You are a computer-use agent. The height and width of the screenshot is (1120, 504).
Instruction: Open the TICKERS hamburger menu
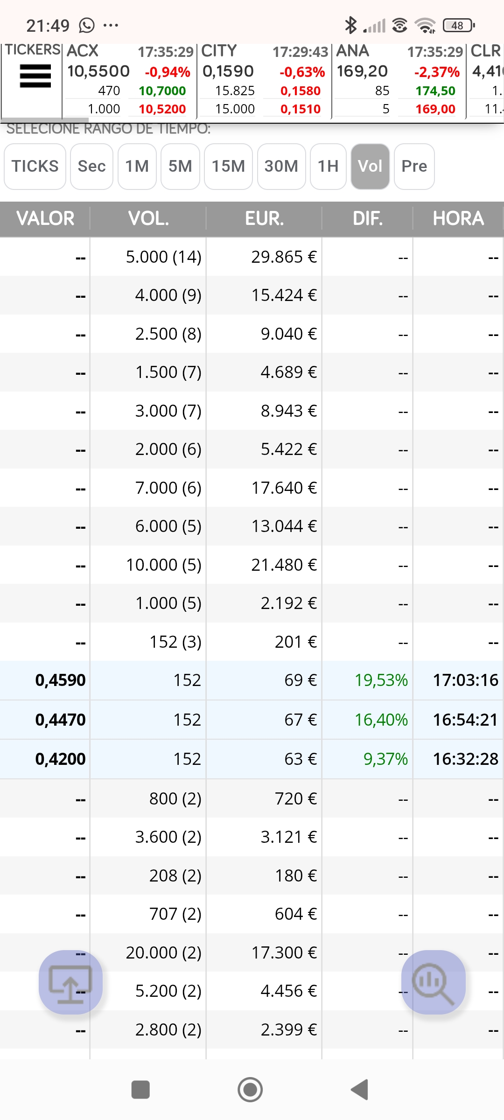(x=35, y=76)
